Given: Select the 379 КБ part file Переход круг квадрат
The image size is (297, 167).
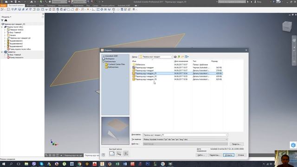Looking at the screenshot, I should (177, 71).
